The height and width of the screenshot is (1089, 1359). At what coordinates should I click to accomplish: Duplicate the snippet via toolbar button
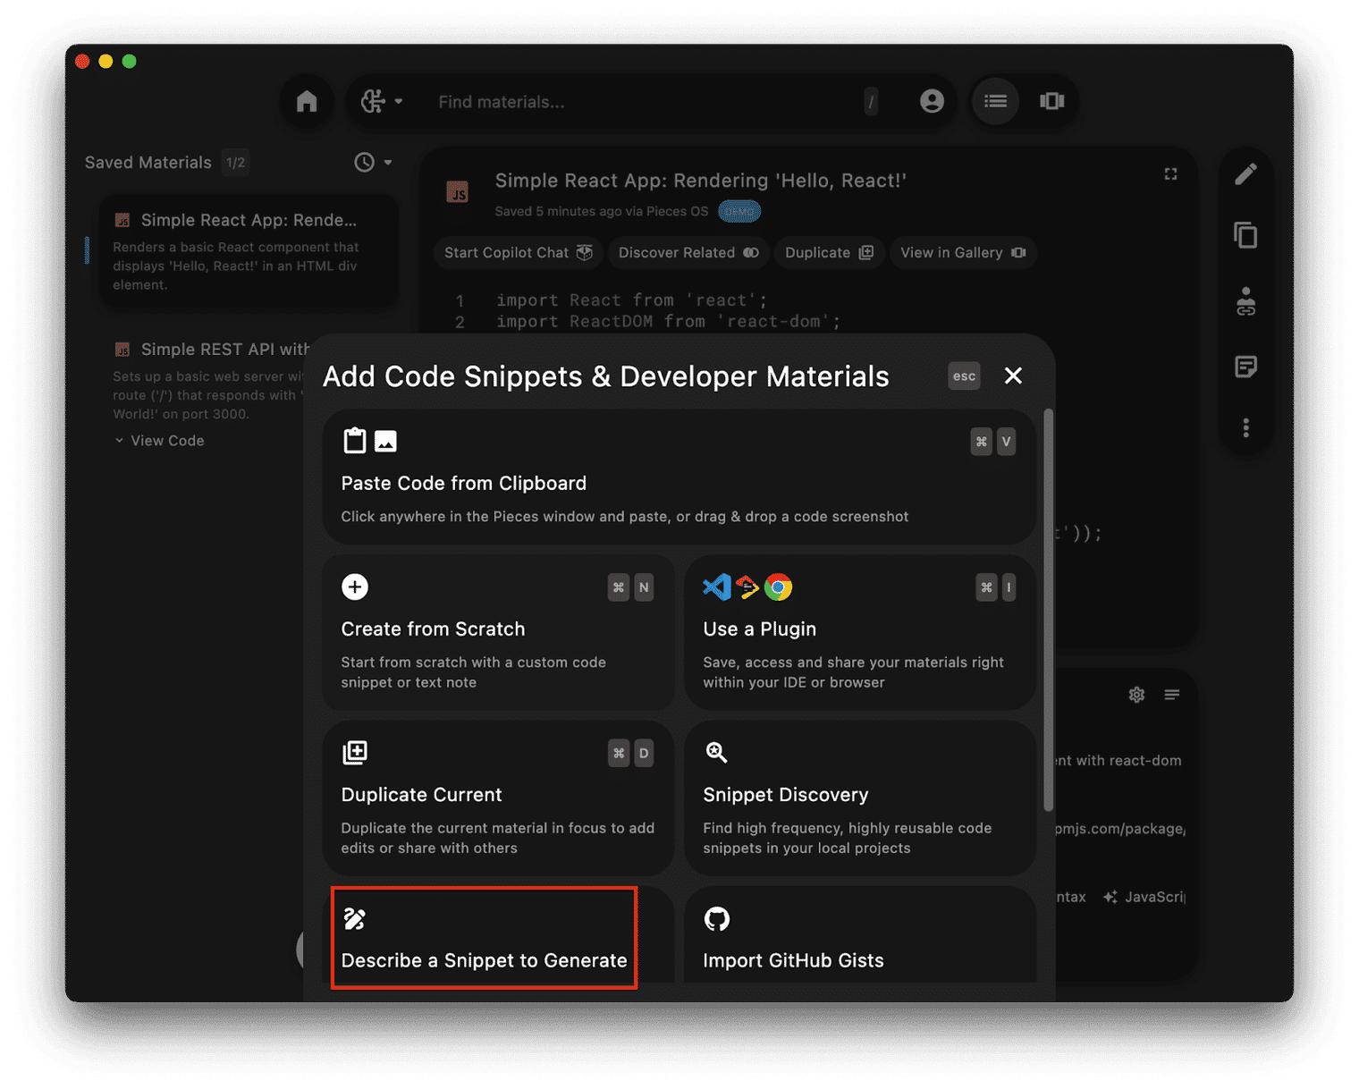coord(829,253)
